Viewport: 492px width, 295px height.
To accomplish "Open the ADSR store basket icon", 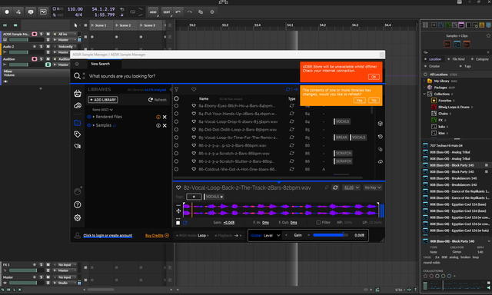I will point(78,93).
